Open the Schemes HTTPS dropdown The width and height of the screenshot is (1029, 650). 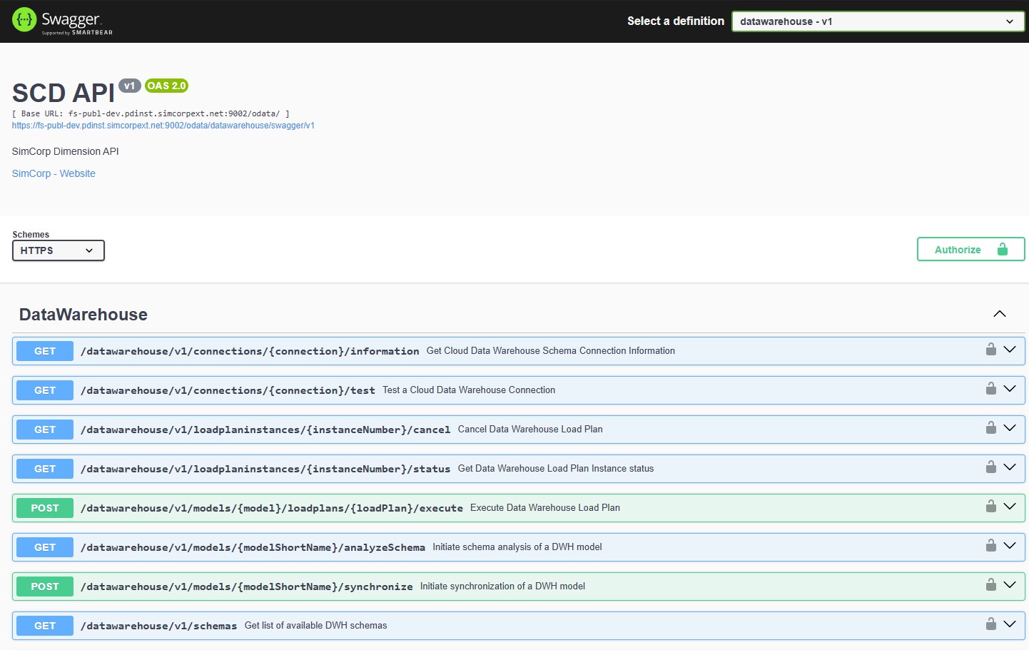[58, 250]
